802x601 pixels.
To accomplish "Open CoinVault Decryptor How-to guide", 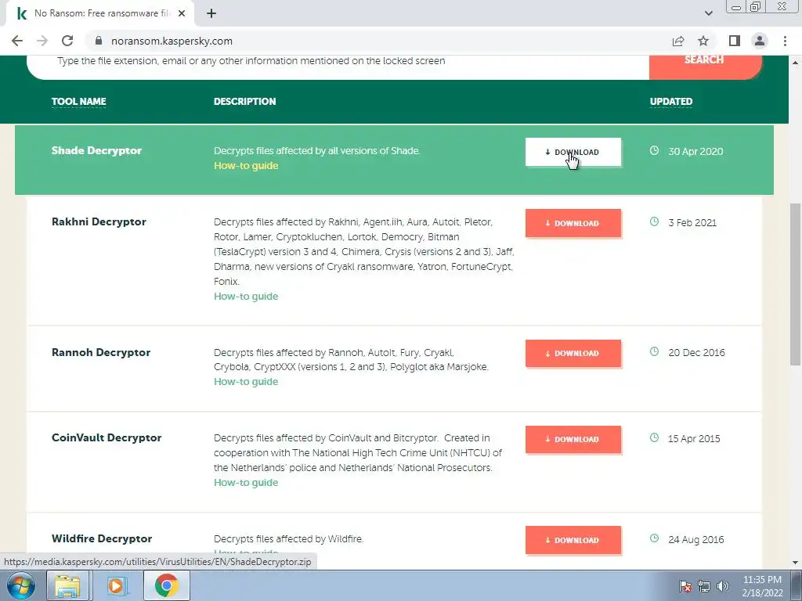I will (246, 482).
